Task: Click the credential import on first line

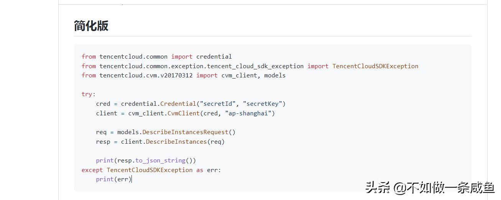Action: point(214,57)
